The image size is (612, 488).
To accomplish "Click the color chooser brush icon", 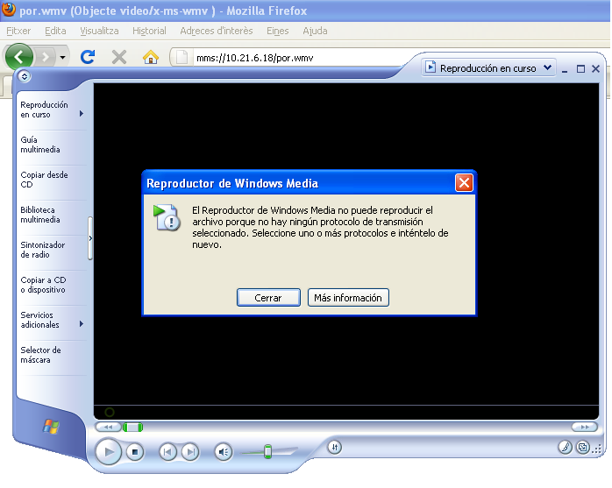I will tap(566, 447).
